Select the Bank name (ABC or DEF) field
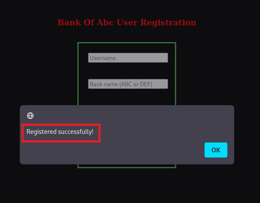The height and width of the screenshot is (203, 260). [x=128, y=84]
